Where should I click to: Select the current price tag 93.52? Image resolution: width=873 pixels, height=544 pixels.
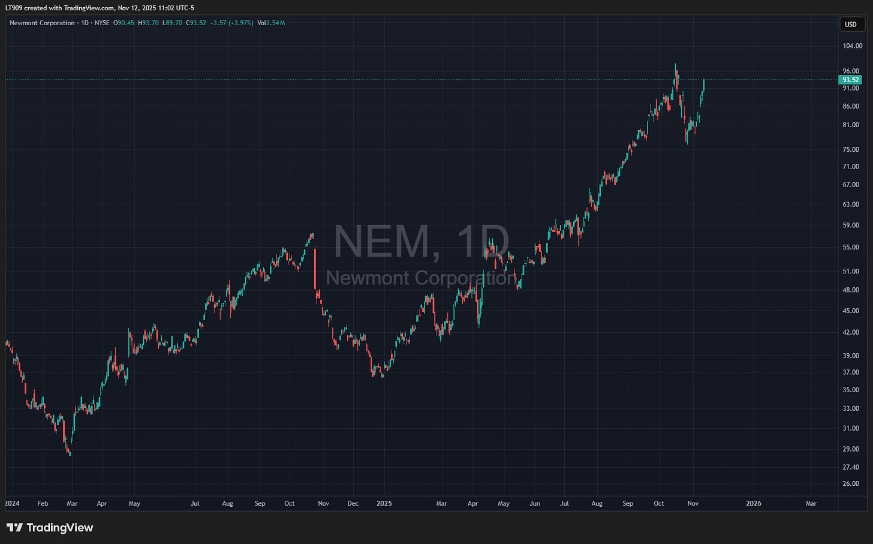click(851, 80)
